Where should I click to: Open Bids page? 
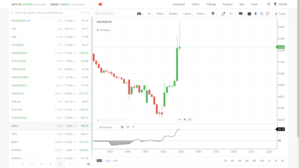click(x=242, y=4)
